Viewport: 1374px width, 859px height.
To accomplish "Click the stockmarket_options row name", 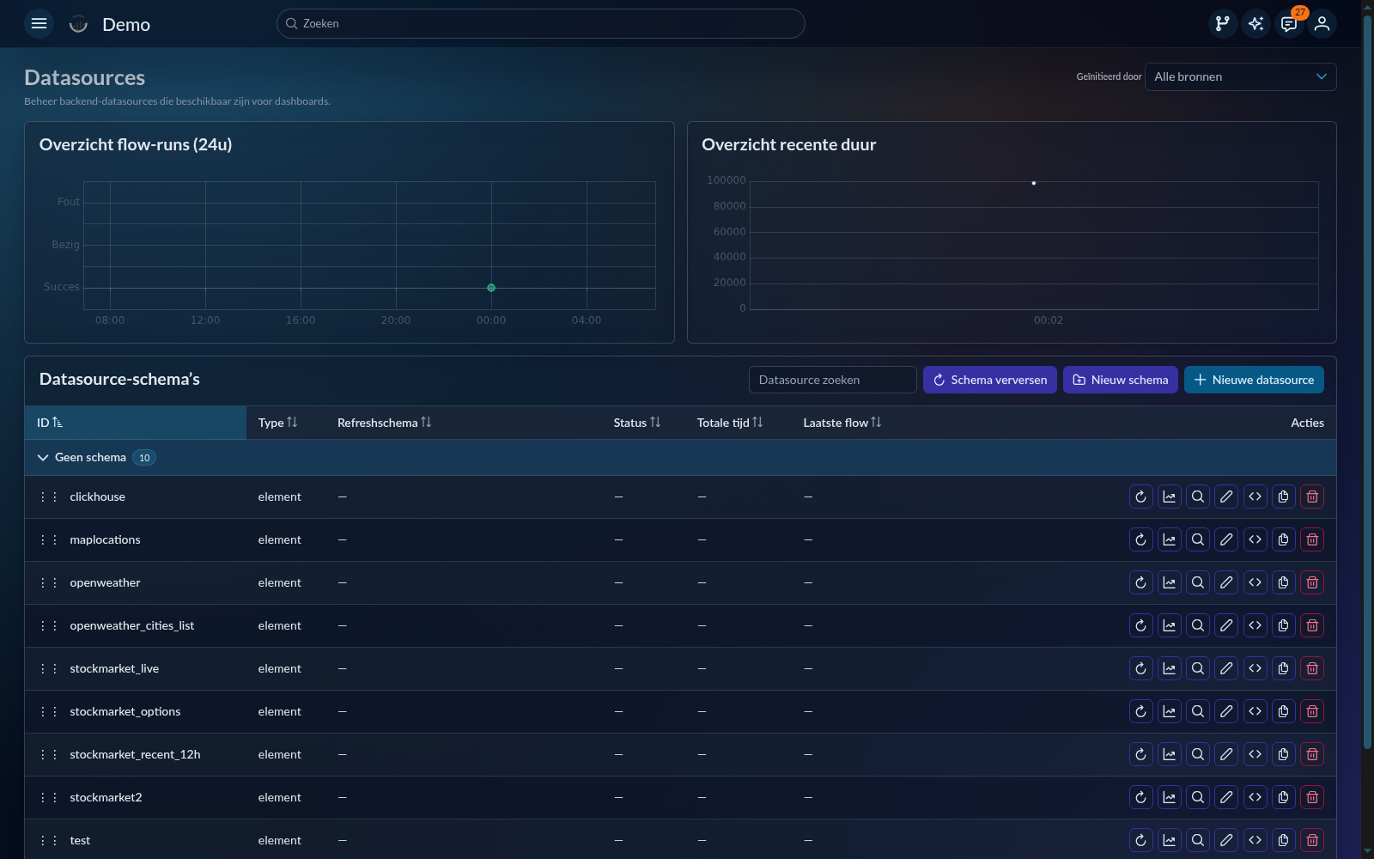I will tap(125, 711).
